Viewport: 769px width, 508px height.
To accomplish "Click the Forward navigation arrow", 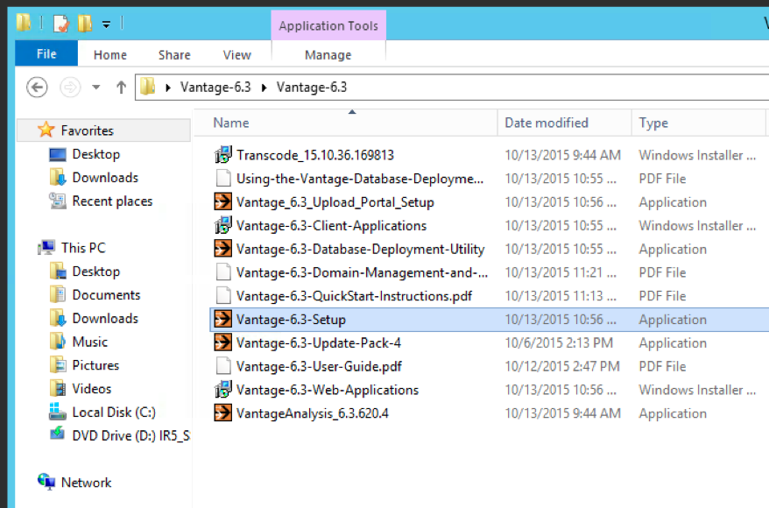I will point(70,88).
